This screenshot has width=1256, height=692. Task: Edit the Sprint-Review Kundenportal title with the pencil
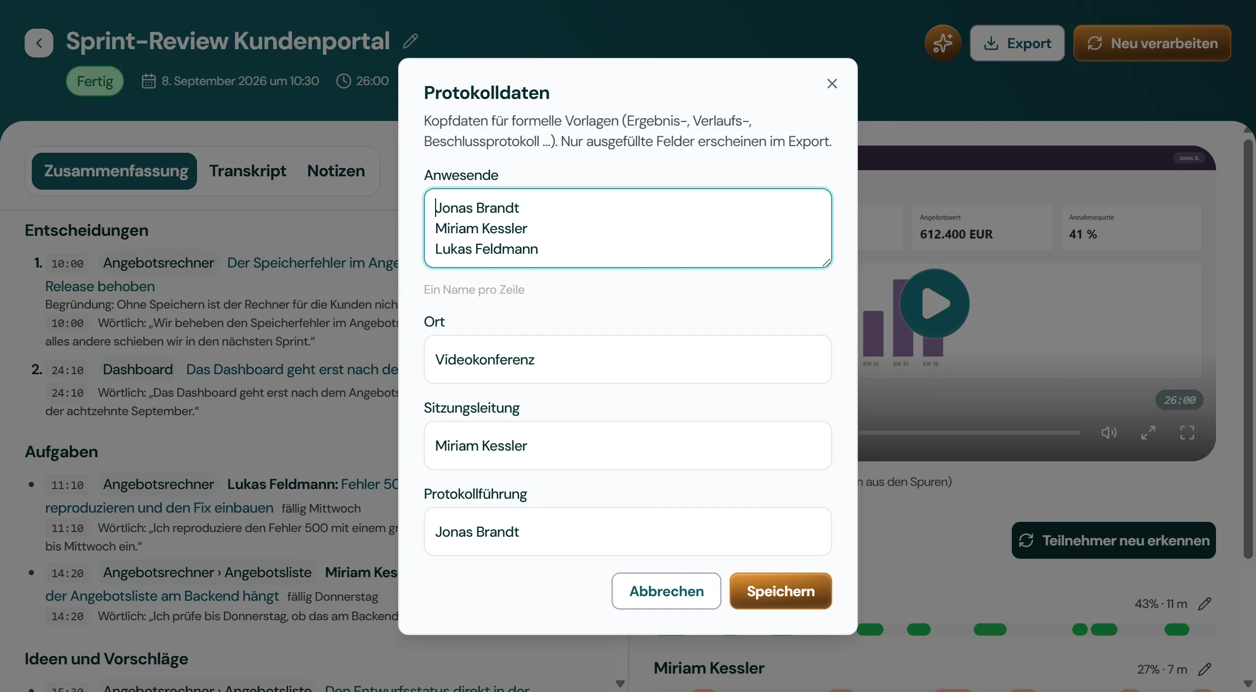[410, 41]
